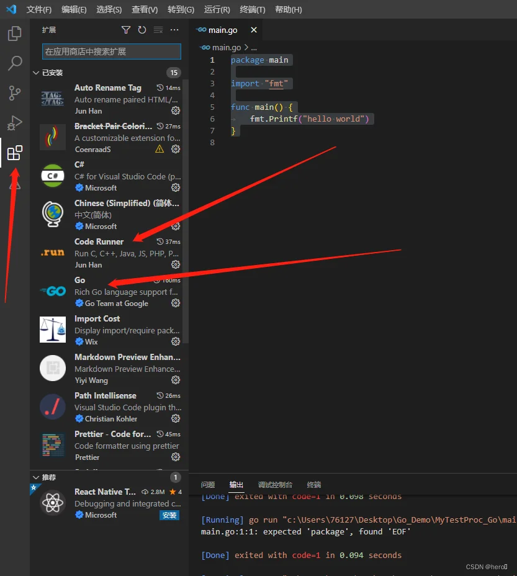The image size is (517, 576).
Task: Open the Search view in the activity bar
Action: (15, 63)
